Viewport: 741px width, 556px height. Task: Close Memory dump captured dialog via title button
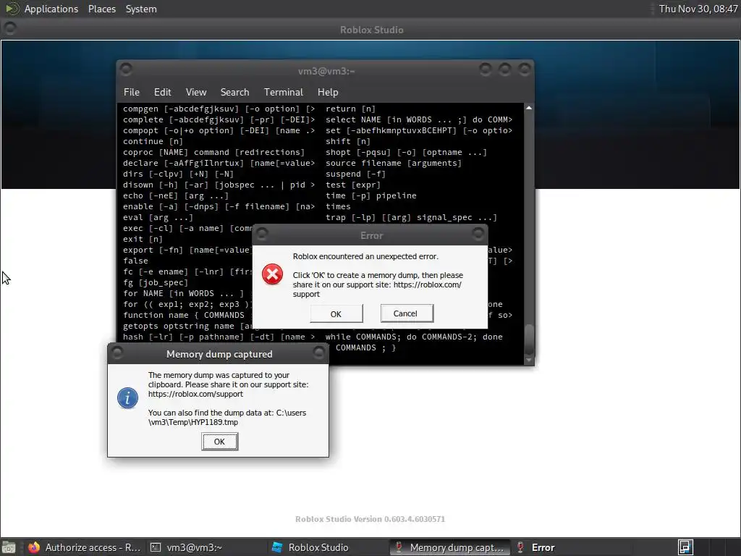pos(319,352)
